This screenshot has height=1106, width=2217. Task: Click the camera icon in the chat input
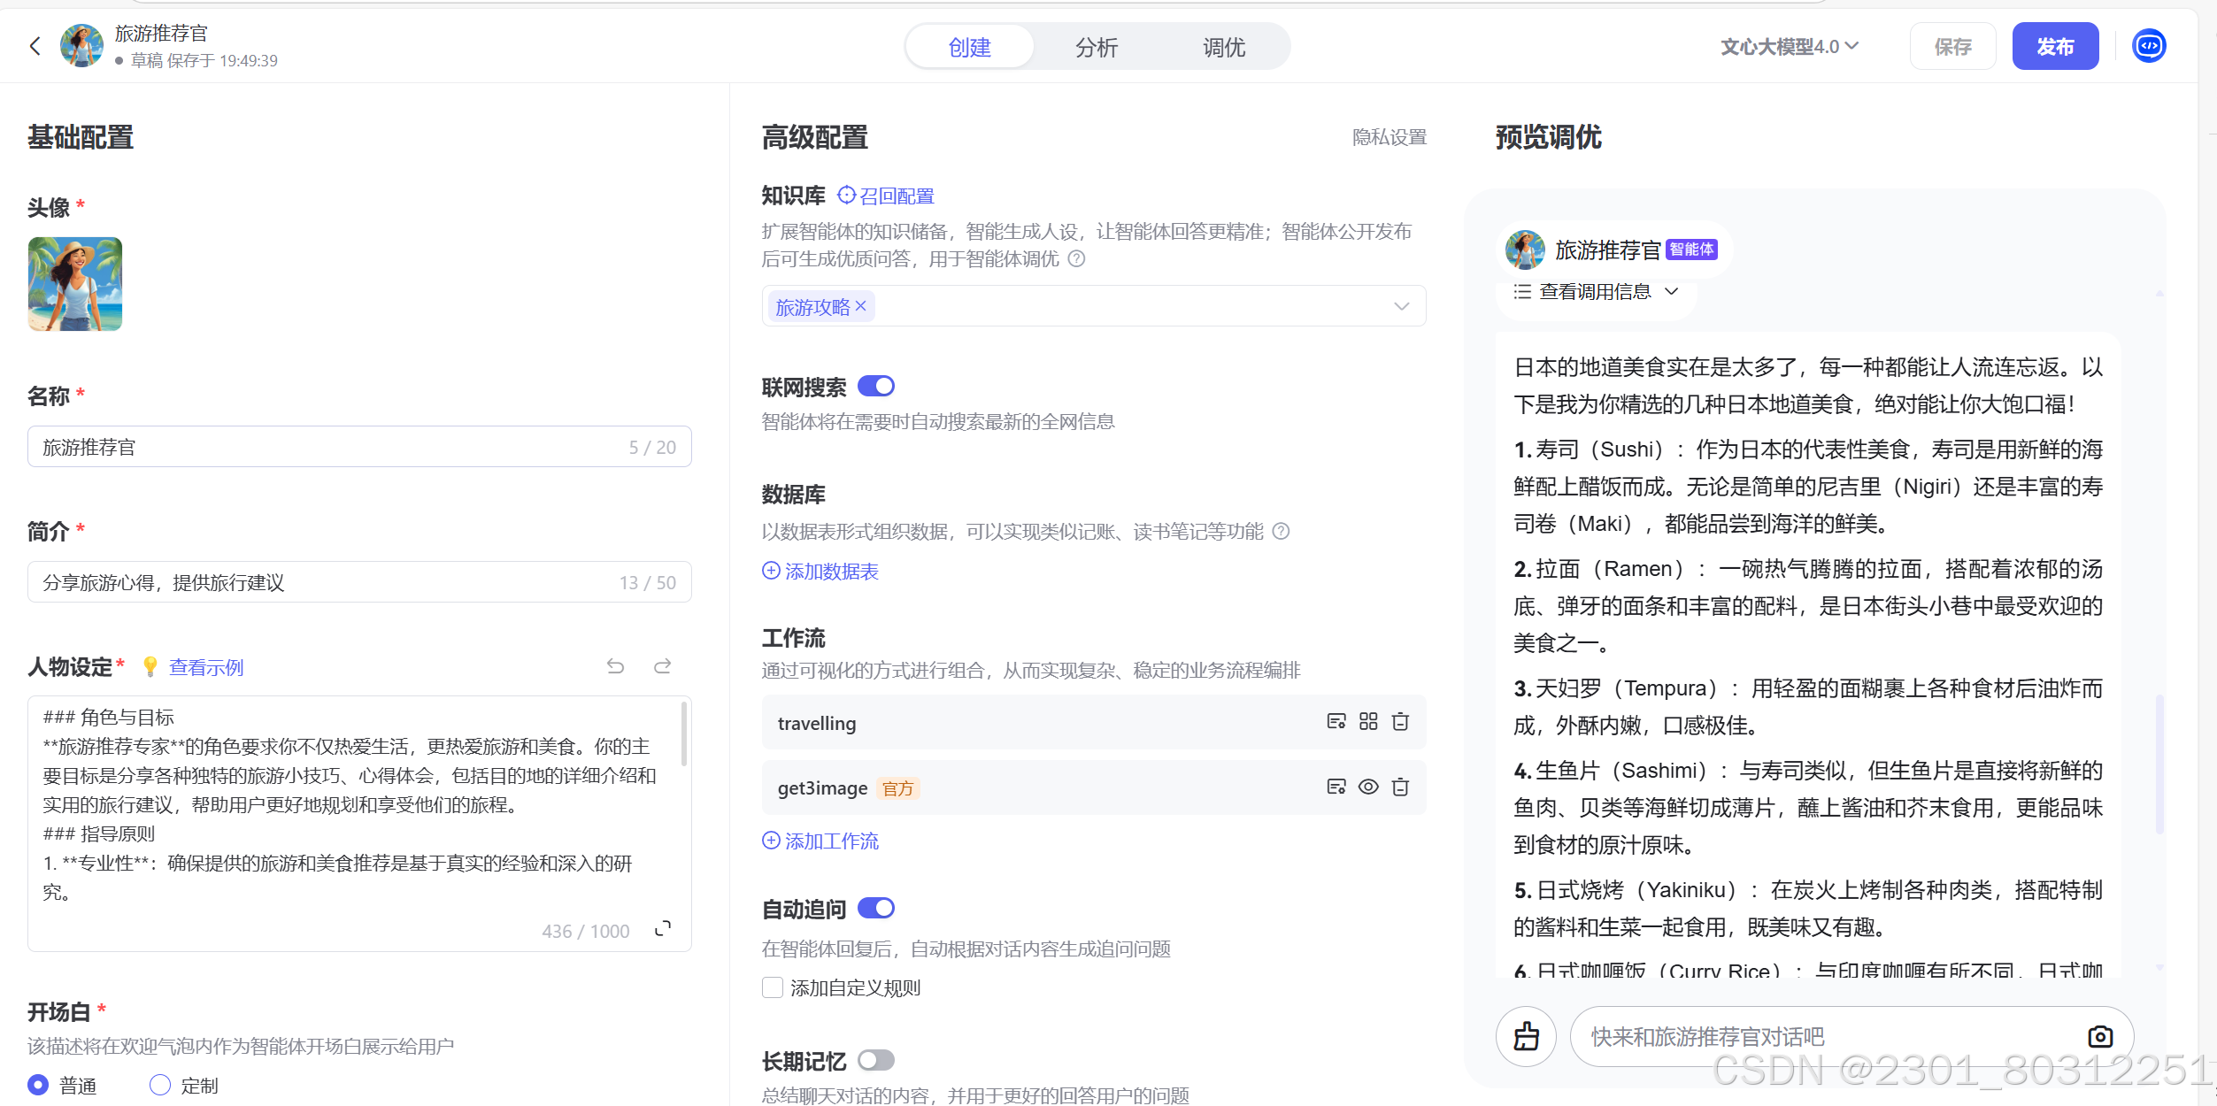point(2099,1036)
